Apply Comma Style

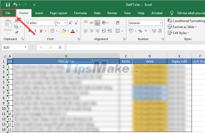(x=146, y=31)
